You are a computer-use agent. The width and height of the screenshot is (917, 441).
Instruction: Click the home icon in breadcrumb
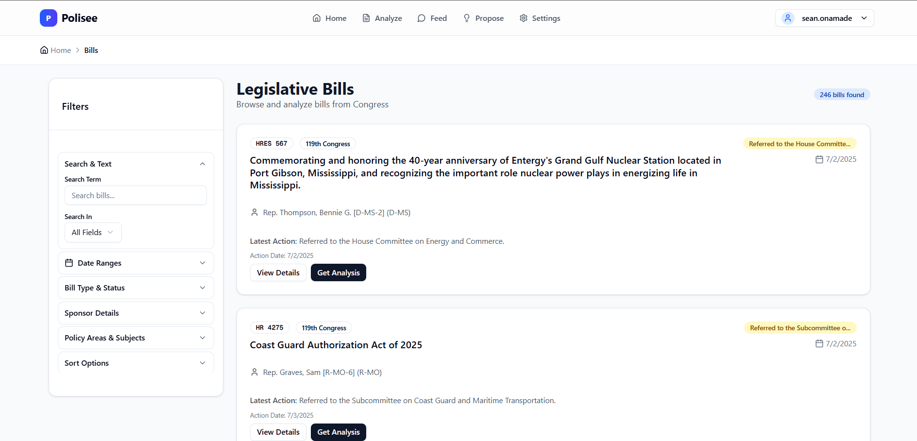[44, 50]
